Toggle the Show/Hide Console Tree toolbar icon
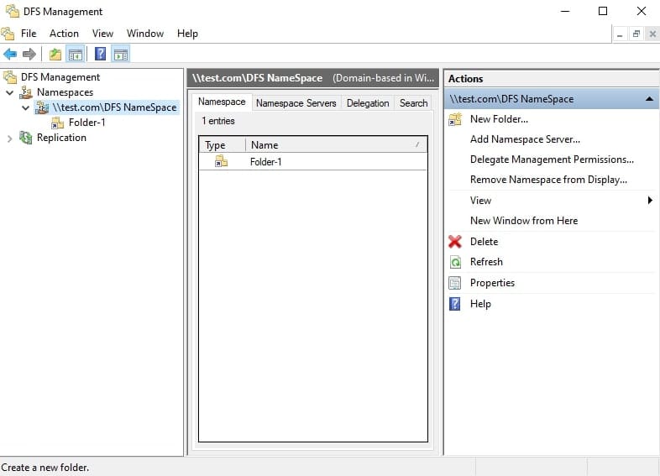 tap(76, 54)
